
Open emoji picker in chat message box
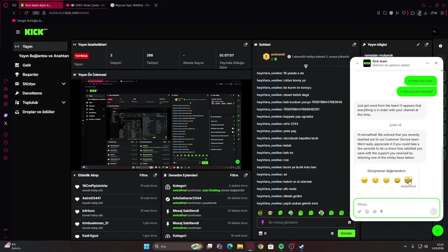(349, 222)
